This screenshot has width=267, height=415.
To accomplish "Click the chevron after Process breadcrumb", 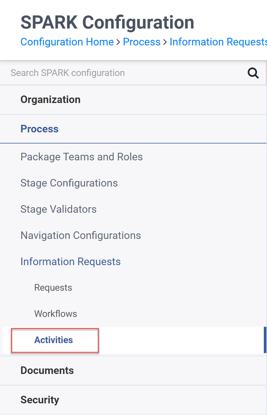I will tap(165, 42).
